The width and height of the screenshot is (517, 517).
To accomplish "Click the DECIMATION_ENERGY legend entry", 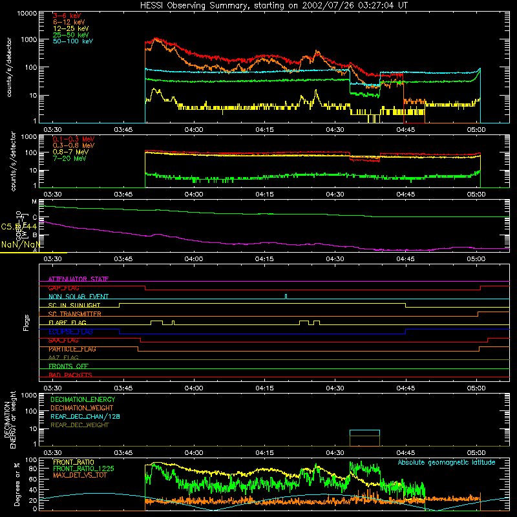I will (83, 399).
